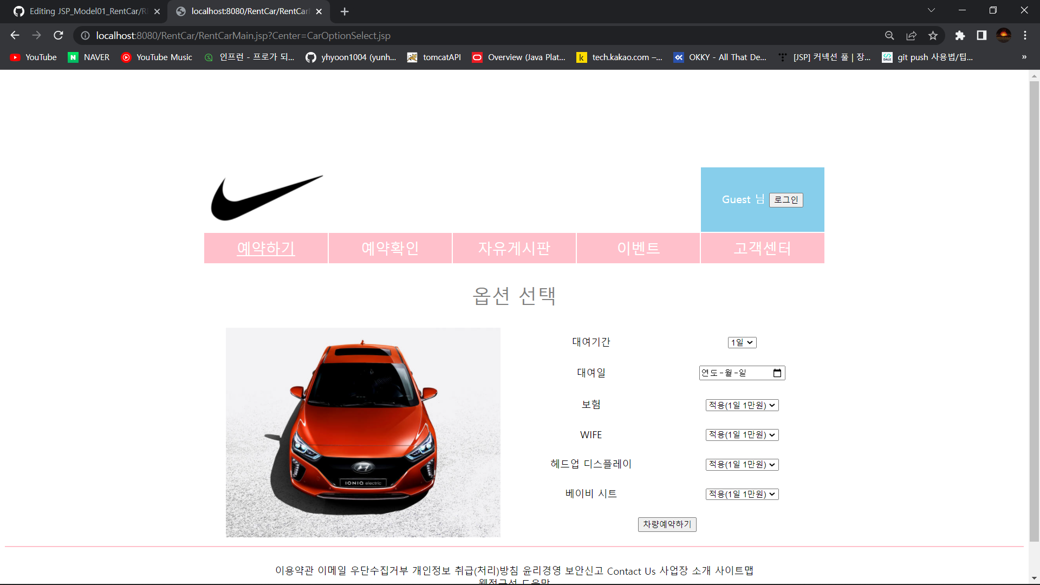Click the calendar icon on 대여일 field
This screenshot has width=1040, height=585.
coord(777,373)
